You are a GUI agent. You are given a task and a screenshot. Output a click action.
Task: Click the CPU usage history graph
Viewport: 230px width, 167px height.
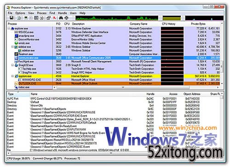point(117,18)
